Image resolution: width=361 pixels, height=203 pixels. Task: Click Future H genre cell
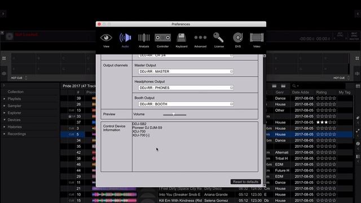(x=282, y=170)
